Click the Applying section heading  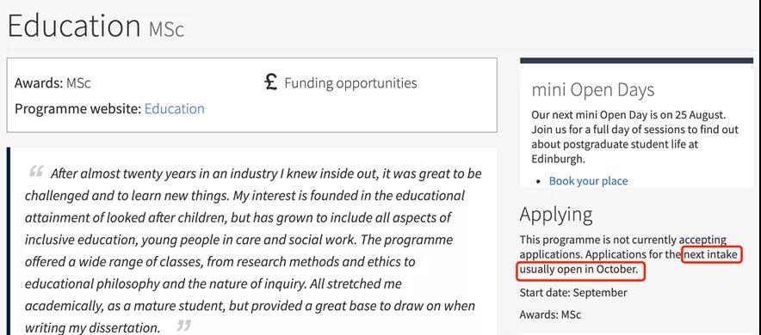556,215
